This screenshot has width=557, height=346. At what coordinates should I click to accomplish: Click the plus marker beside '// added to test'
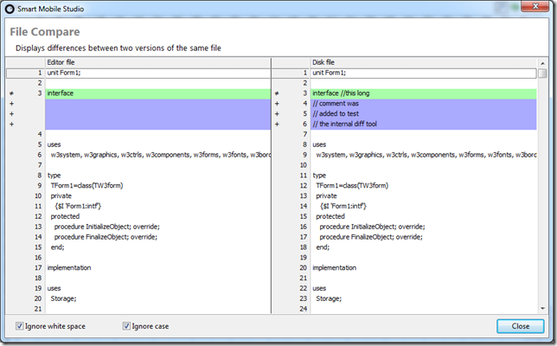click(277, 114)
